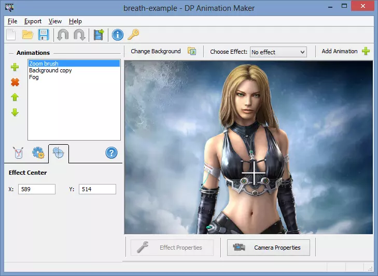This screenshot has width=378, height=276.
Task: Delete selected animation with the orange X
Action: (x=15, y=82)
